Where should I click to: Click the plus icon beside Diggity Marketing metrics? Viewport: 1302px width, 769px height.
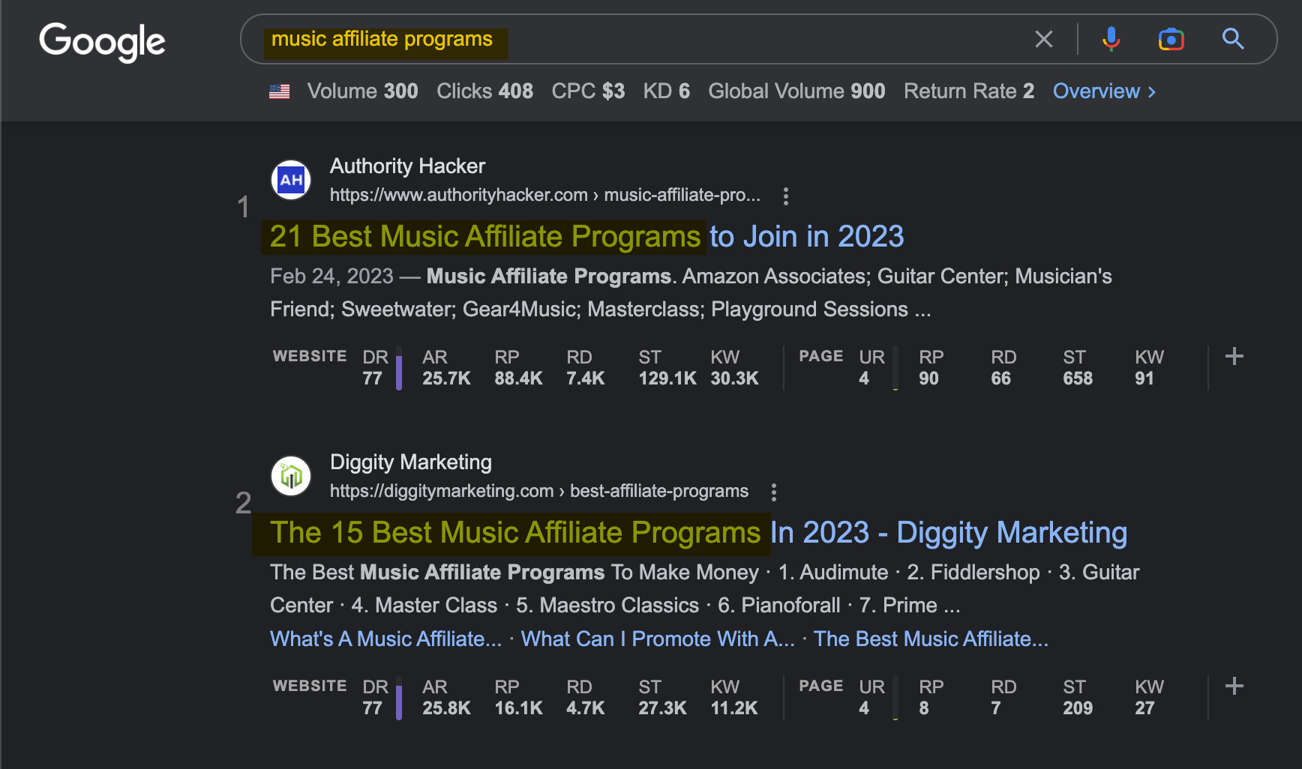click(1234, 685)
